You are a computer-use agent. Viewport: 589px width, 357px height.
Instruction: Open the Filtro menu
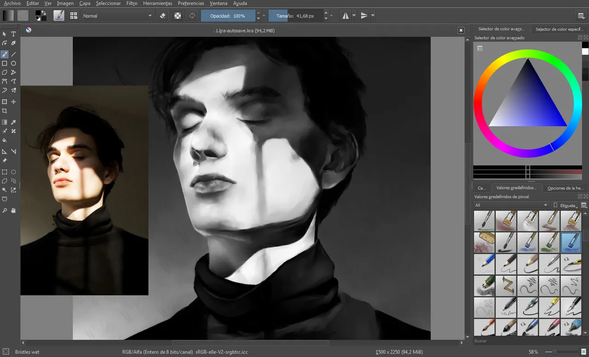132,3
